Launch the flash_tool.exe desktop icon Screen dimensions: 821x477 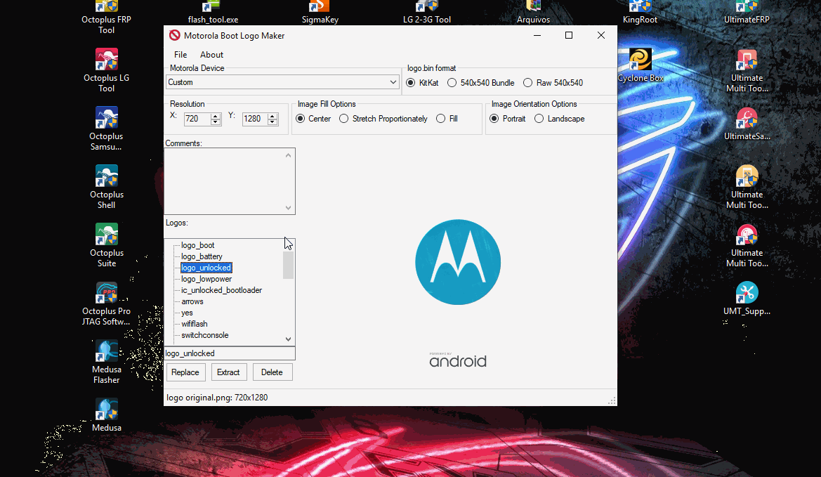click(213, 13)
